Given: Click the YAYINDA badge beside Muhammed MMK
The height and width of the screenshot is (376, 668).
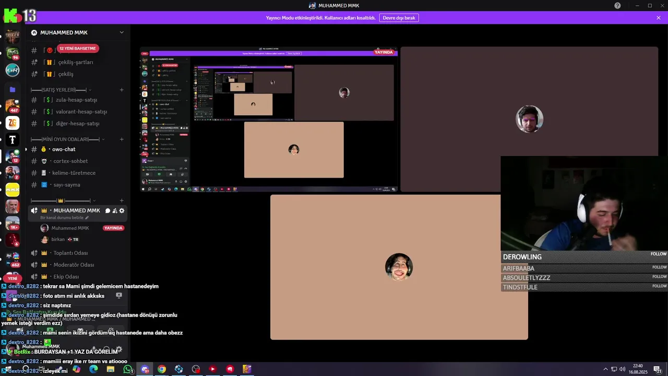Looking at the screenshot, I should pos(113,228).
